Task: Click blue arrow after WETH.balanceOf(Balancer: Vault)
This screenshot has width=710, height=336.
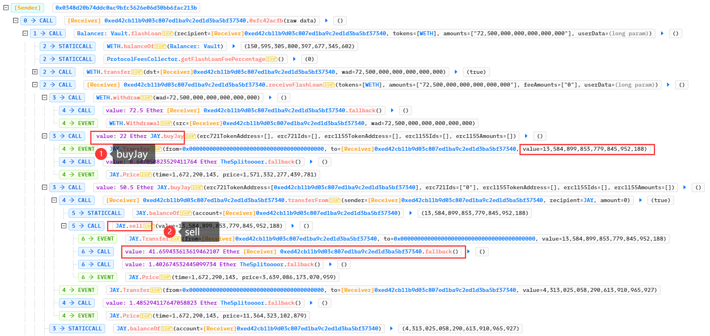Action: pos(234,46)
